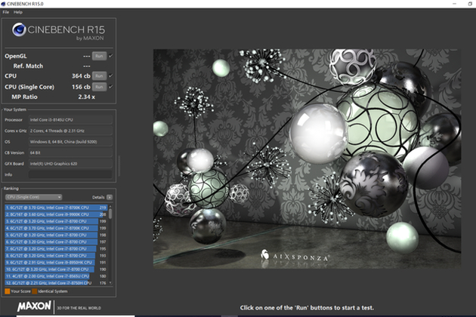Screen dimensions: 476x317
Task: Select rank 7 i7-8700 entry scoring 195
Action: (56, 249)
